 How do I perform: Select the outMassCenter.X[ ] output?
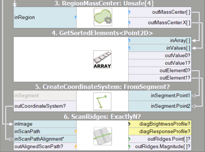pos(160,23)
